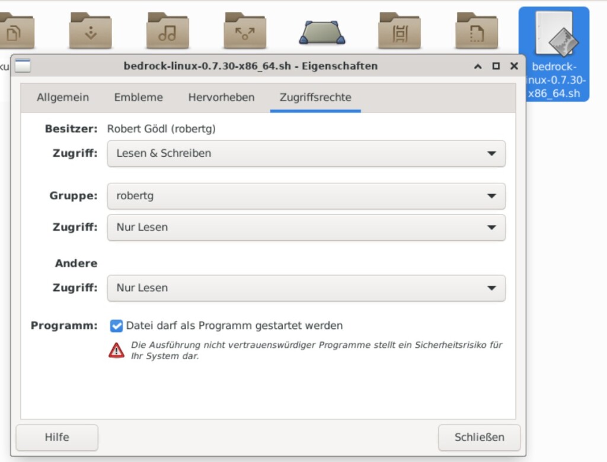Select the Zugriffsrechte tab
This screenshot has height=462, width=607.
click(315, 98)
